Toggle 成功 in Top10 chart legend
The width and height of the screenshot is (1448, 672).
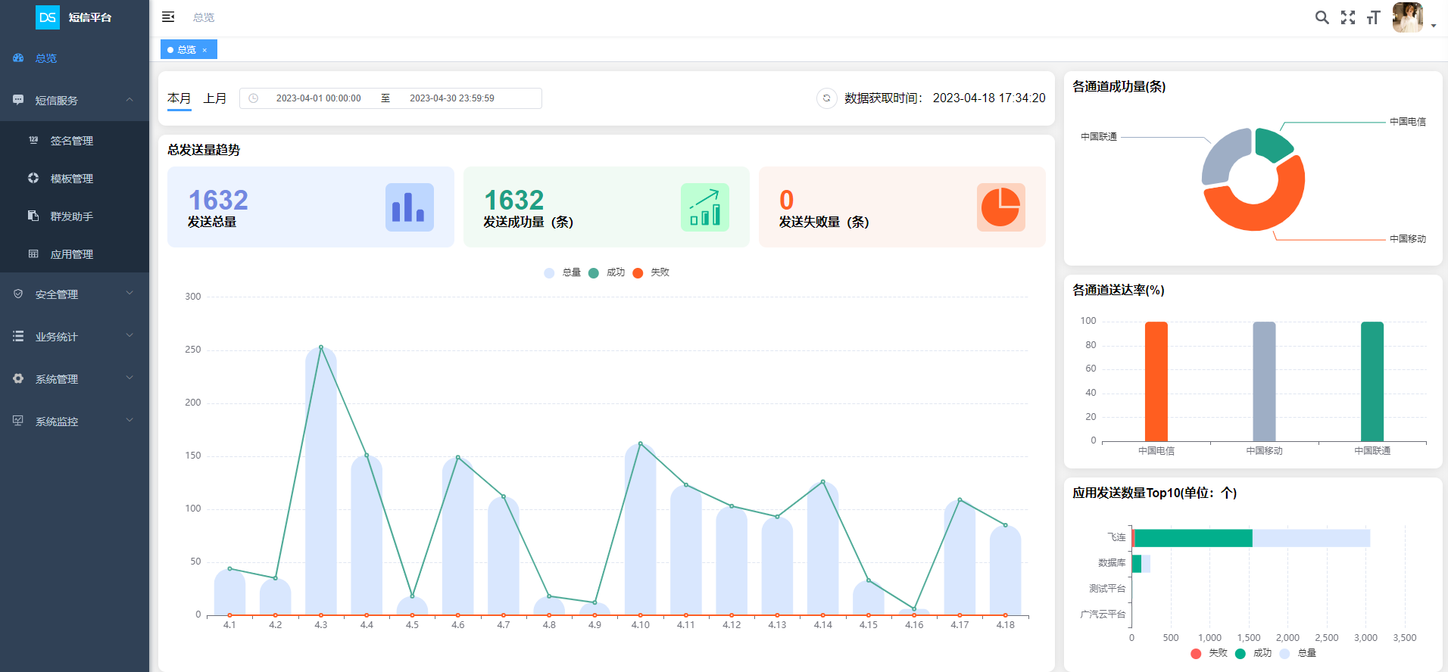(x=1253, y=653)
